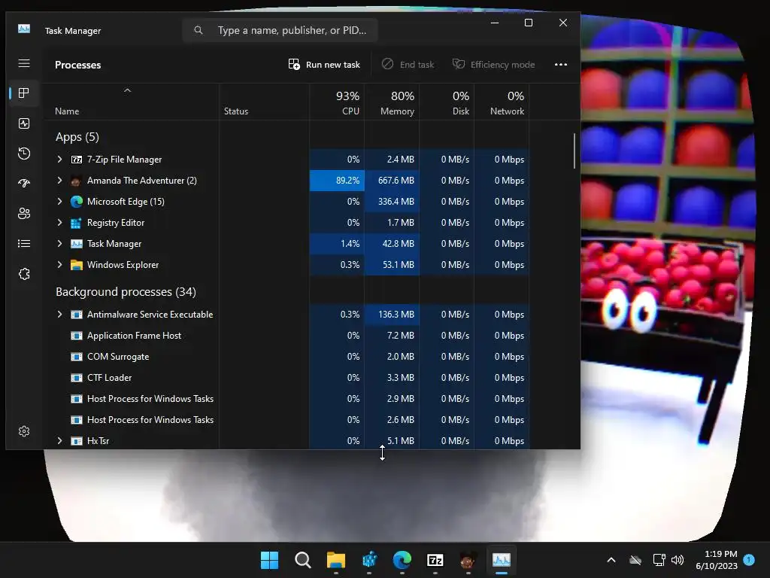Sort by the Network column header
This screenshot has width=770, height=578.
click(x=502, y=102)
